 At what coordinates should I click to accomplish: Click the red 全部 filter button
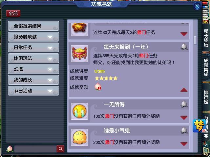pyautogui.click(x=13, y=13)
